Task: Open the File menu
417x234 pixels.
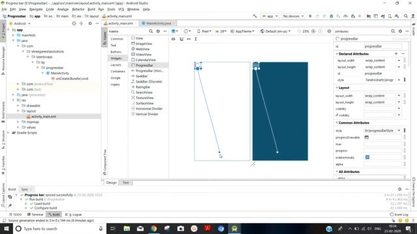Action: [5, 9]
